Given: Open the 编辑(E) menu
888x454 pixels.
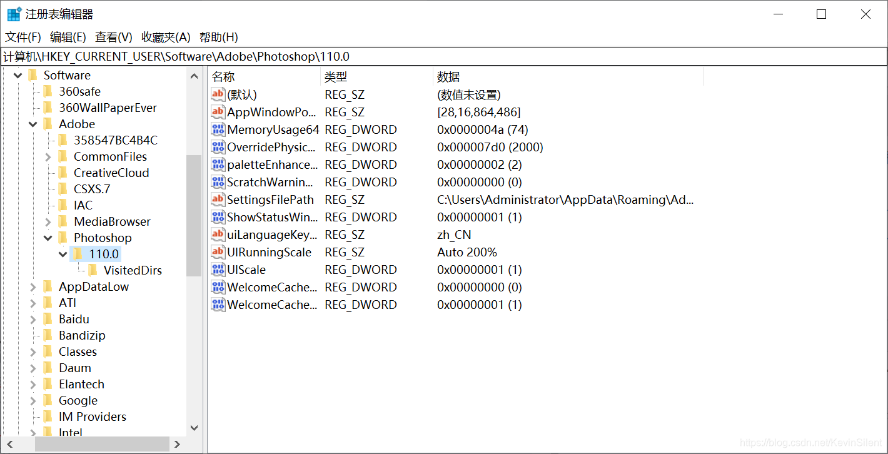Looking at the screenshot, I should click(68, 37).
